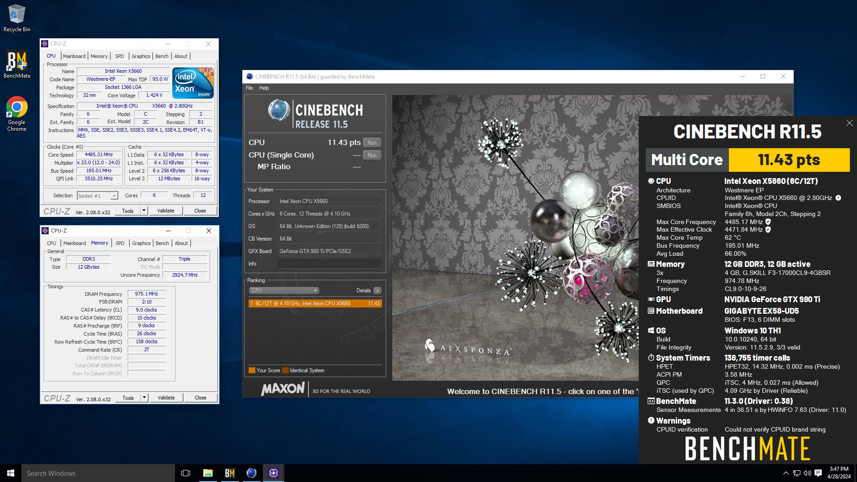This screenshot has width=857, height=482.
Task: Click the verified shield next to 4471.84 MHz
Action: click(768, 230)
